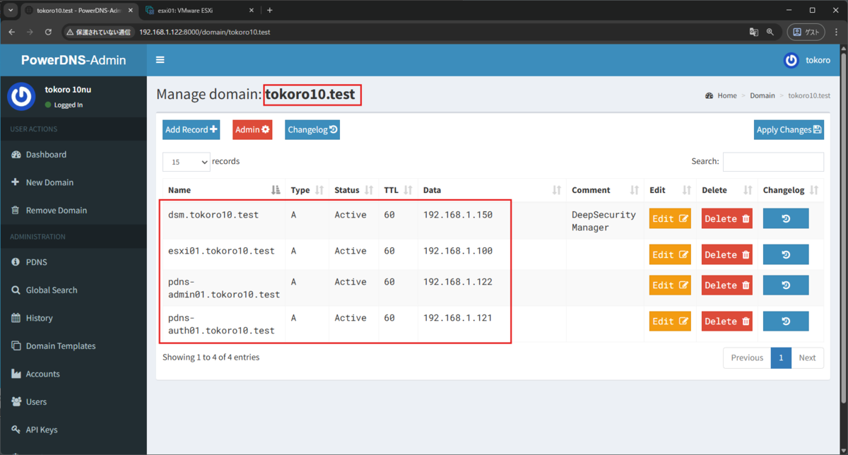
Task: Select page 1 in pagination
Action: [781, 357]
